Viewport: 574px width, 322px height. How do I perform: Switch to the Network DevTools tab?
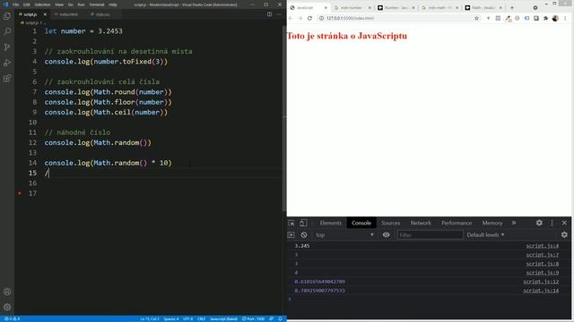pos(421,223)
